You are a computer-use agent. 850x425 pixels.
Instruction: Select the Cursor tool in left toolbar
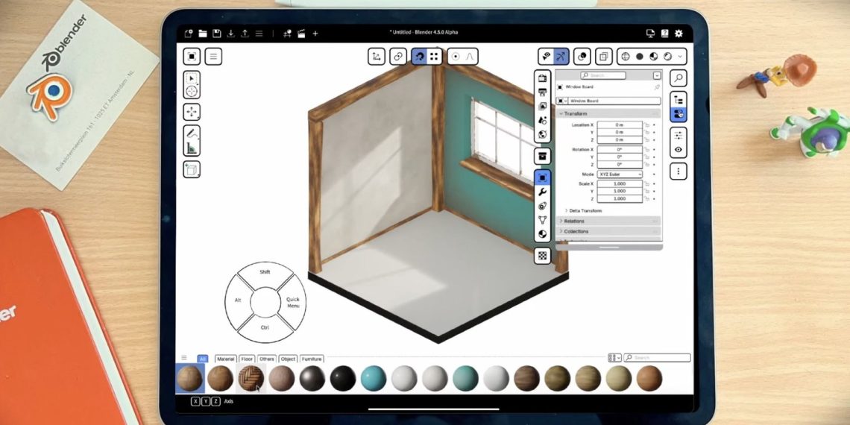point(192,91)
